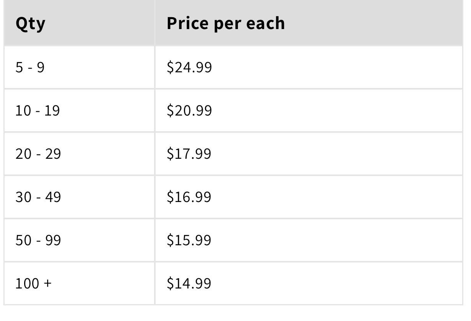Image resolution: width=471 pixels, height=321 pixels.
Task: Click the $16.99 price cell
Action: coord(189,197)
